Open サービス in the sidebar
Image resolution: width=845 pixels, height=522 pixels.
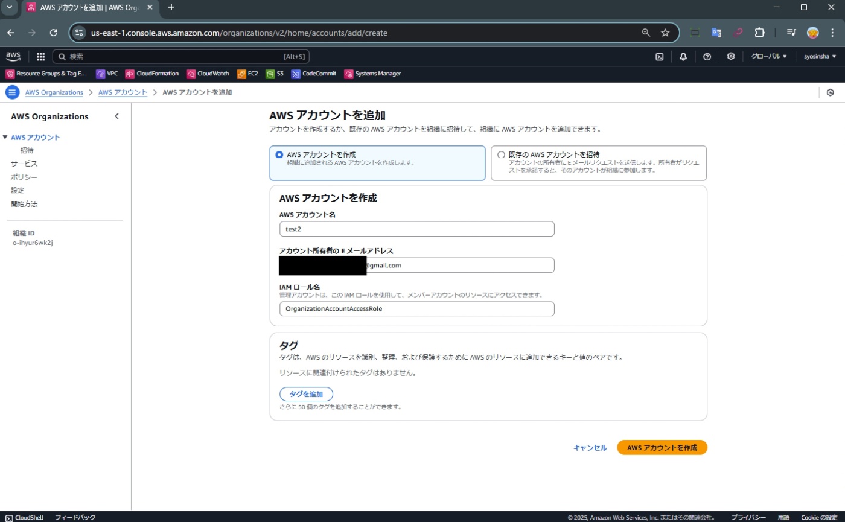coord(24,164)
